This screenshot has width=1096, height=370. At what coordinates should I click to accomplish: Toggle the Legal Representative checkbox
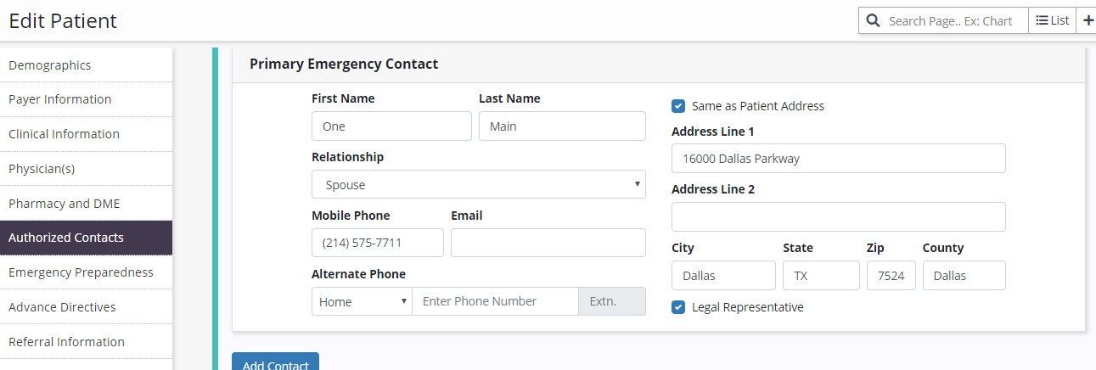678,307
